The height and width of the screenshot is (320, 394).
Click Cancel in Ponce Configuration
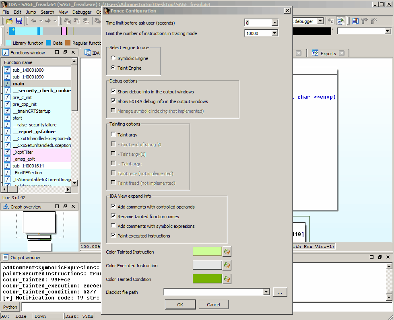point(214,304)
